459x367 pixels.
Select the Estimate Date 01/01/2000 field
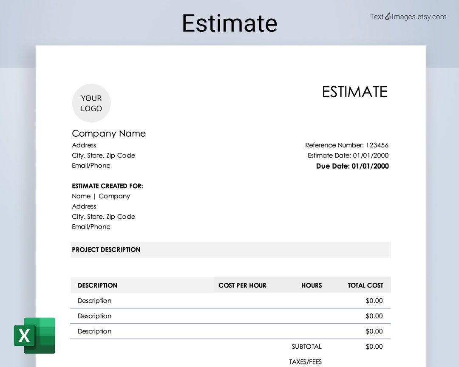[348, 155]
